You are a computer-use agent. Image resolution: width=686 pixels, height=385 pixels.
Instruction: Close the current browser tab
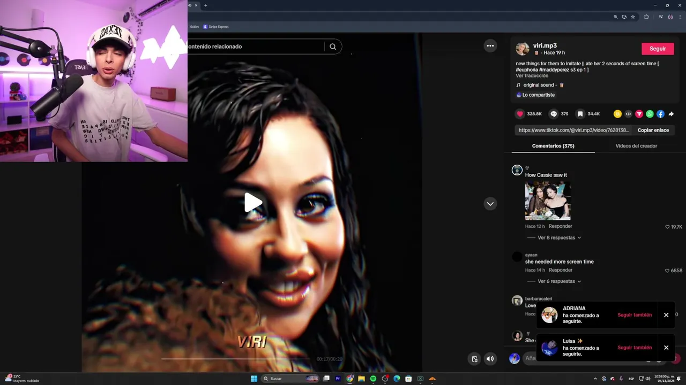pos(196,5)
